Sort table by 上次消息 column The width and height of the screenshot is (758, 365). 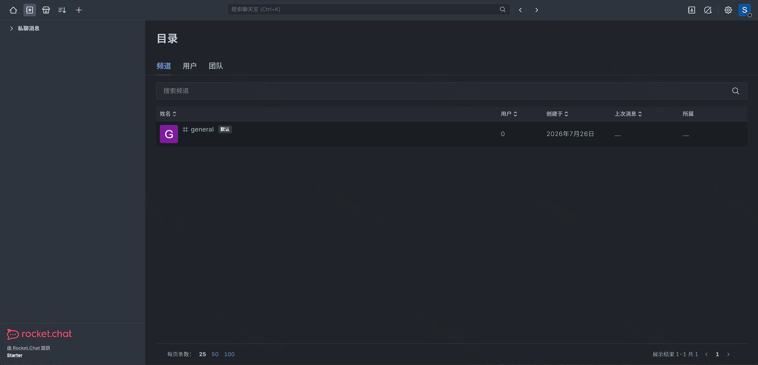pyautogui.click(x=628, y=114)
